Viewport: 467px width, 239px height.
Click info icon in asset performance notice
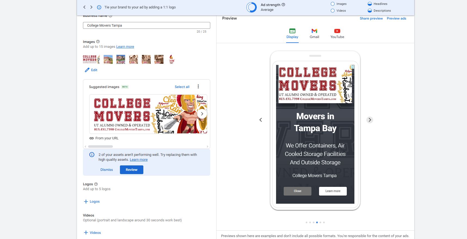(x=92, y=155)
